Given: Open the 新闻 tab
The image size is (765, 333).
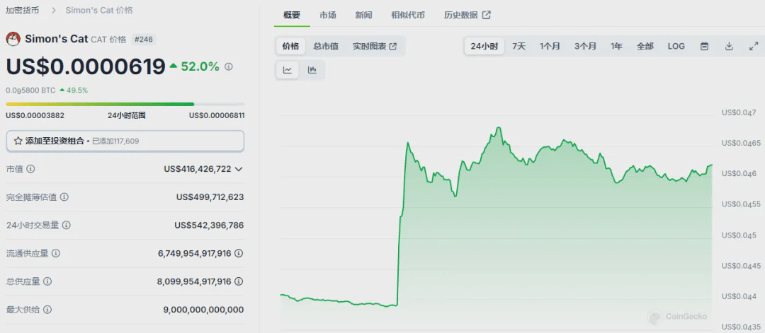Looking at the screenshot, I should tap(363, 15).
